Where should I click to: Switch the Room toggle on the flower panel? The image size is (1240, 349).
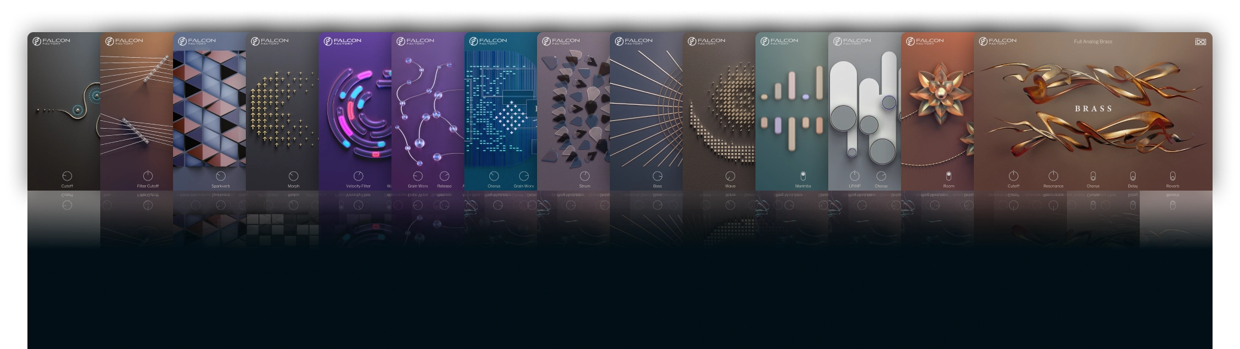pyautogui.click(x=948, y=176)
